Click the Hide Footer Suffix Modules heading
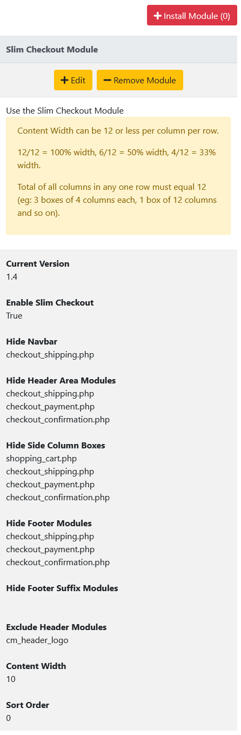 (62, 588)
